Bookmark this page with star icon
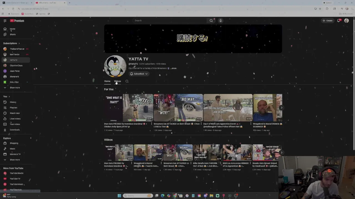 (x=320, y=9)
